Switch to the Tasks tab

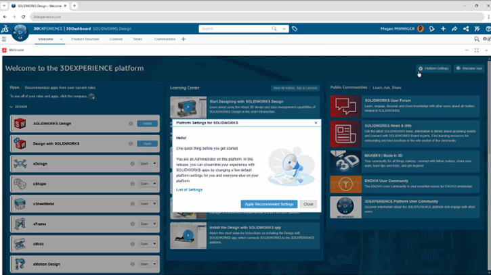coord(137,39)
